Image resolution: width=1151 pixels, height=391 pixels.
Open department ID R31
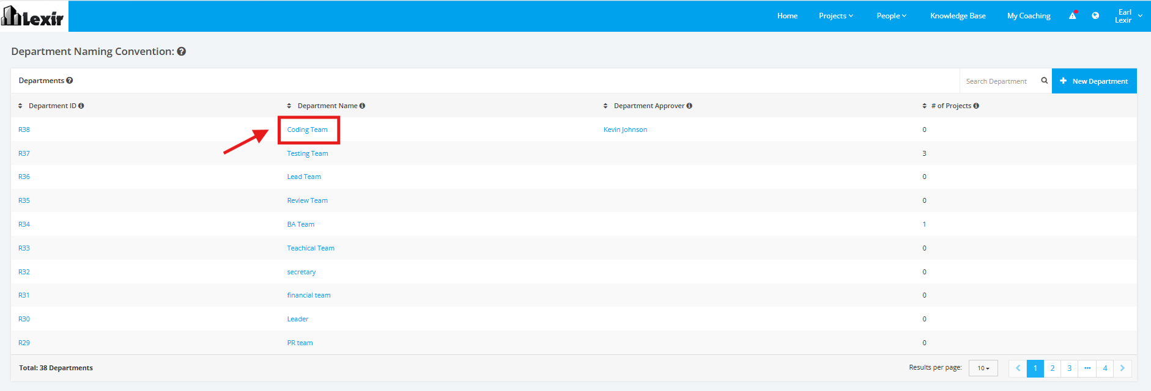pyautogui.click(x=24, y=295)
